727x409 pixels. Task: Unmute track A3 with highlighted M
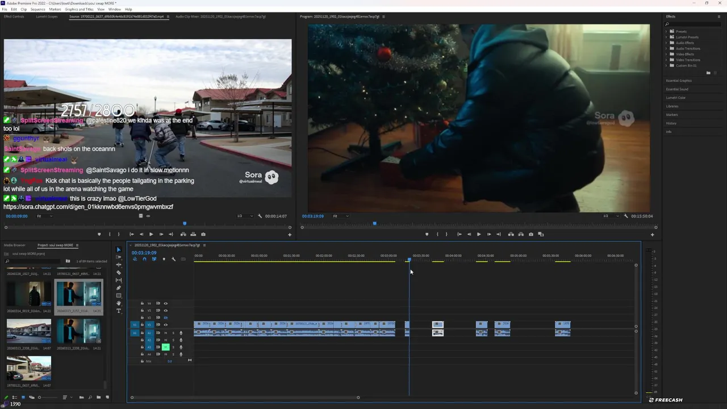click(x=166, y=347)
